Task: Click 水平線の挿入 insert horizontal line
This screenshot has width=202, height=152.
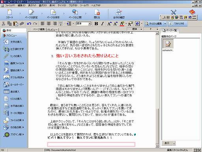Action: [x=14, y=106]
